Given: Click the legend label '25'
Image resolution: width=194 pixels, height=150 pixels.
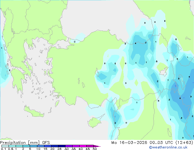Looking at the screenshot, I should [59, 149].
